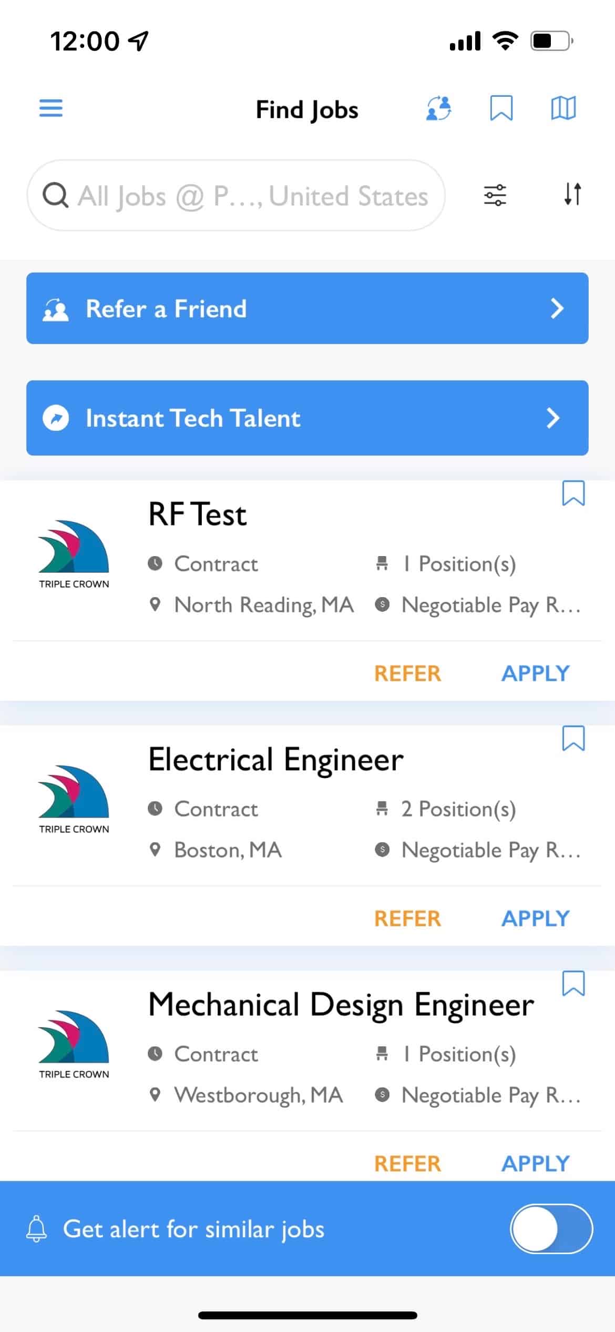The height and width of the screenshot is (1332, 615).
Task: Open the sort order options
Action: 572,194
